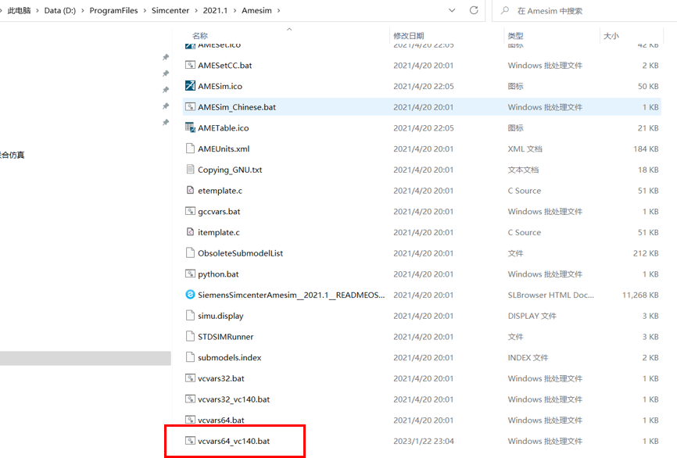Screen dimensions: 677x458
Task: Click the 212 KB size value
Action: click(x=646, y=253)
